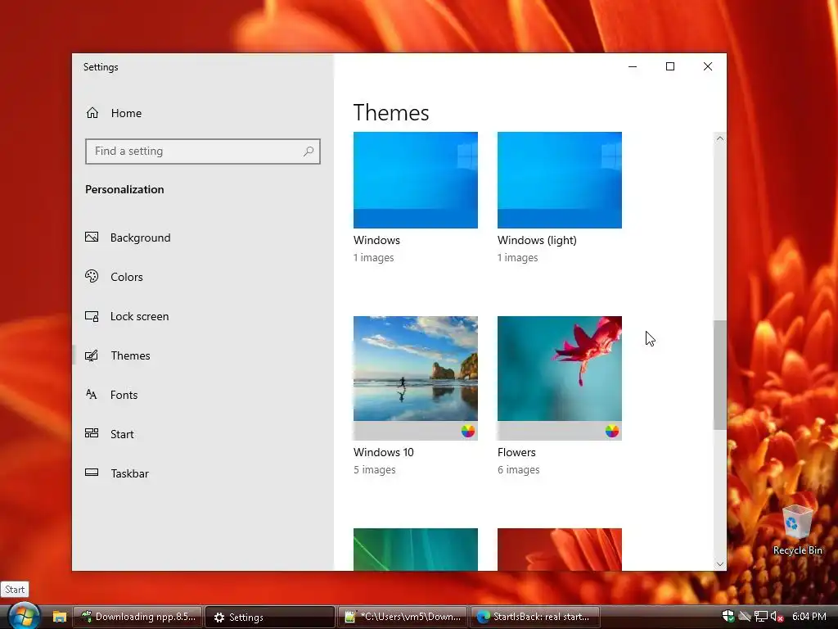Open the Home icon in Settings sidebar
This screenshot has height=629, width=838.
[x=92, y=113]
